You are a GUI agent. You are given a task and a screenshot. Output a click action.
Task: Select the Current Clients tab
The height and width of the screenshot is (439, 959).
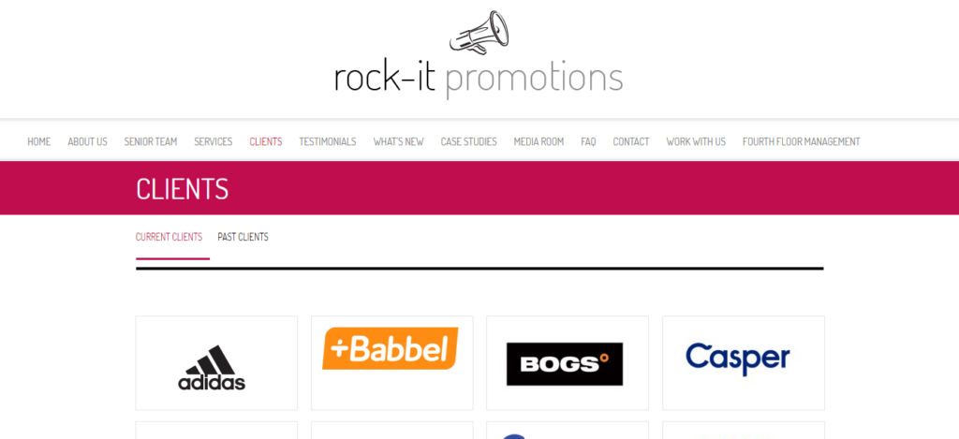point(169,237)
